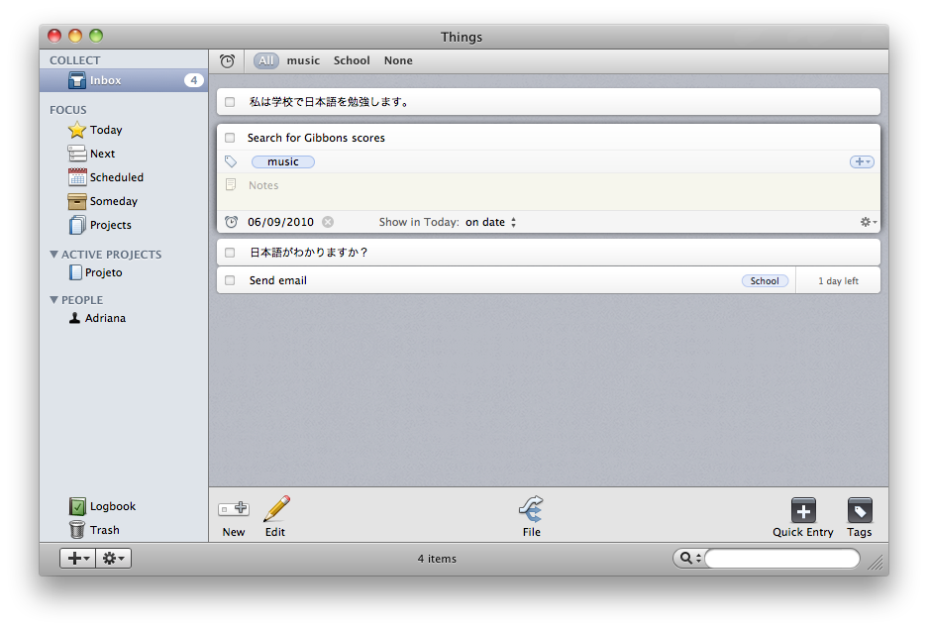Filter by the music tag
928x630 pixels.
pyautogui.click(x=303, y=60)
